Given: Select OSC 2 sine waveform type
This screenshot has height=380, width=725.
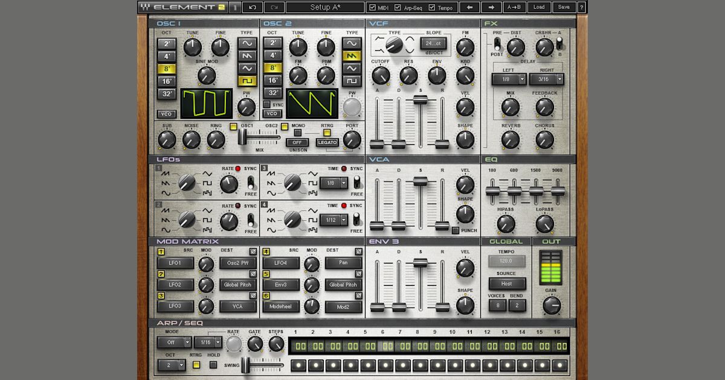Looking at the screenshot, I should coord(352,43).
